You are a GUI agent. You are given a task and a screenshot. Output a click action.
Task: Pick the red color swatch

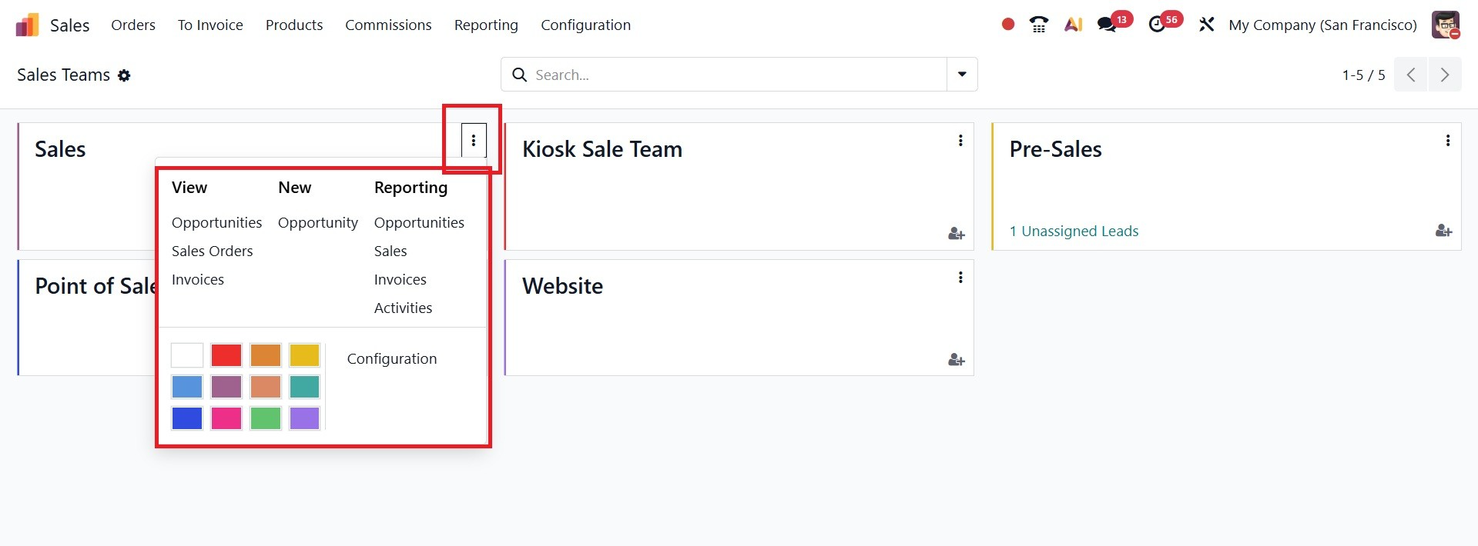coord(226,355)
